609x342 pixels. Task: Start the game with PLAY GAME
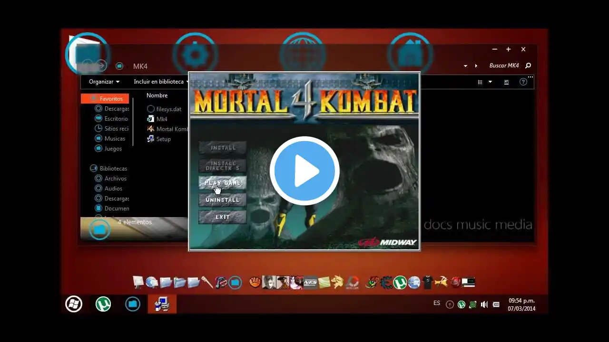coord(223,183)
